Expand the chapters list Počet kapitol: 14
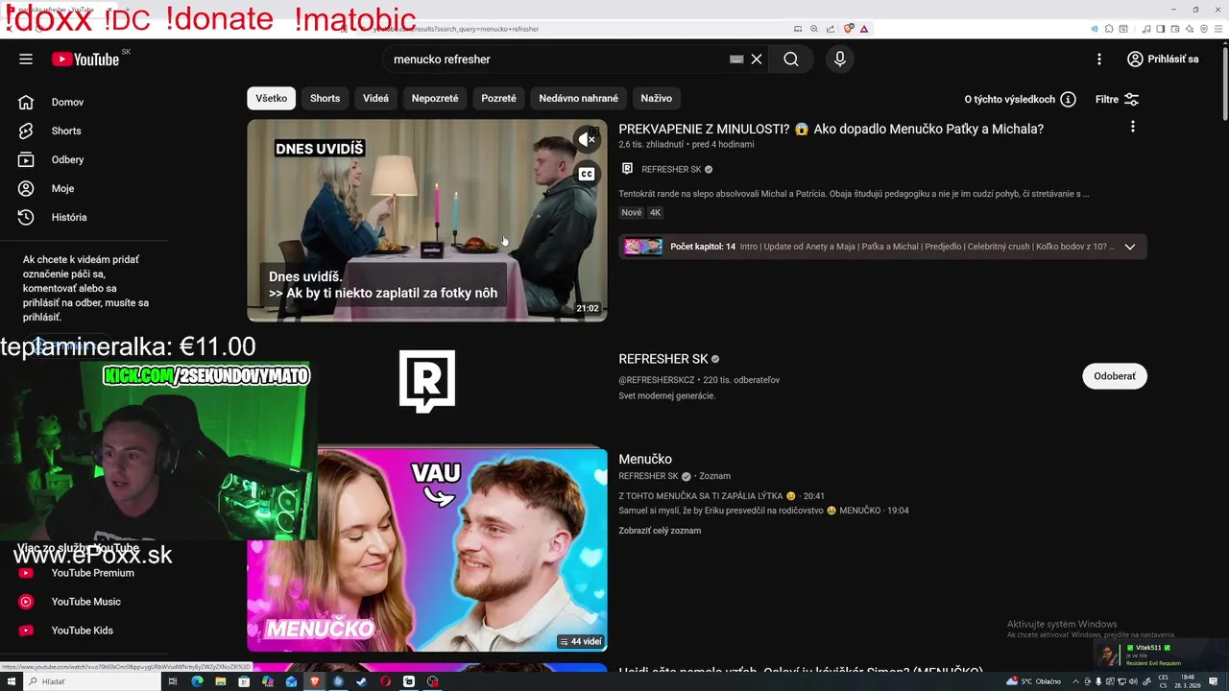This screenshot has width=1229, height=691. (x=1130, y=247)
